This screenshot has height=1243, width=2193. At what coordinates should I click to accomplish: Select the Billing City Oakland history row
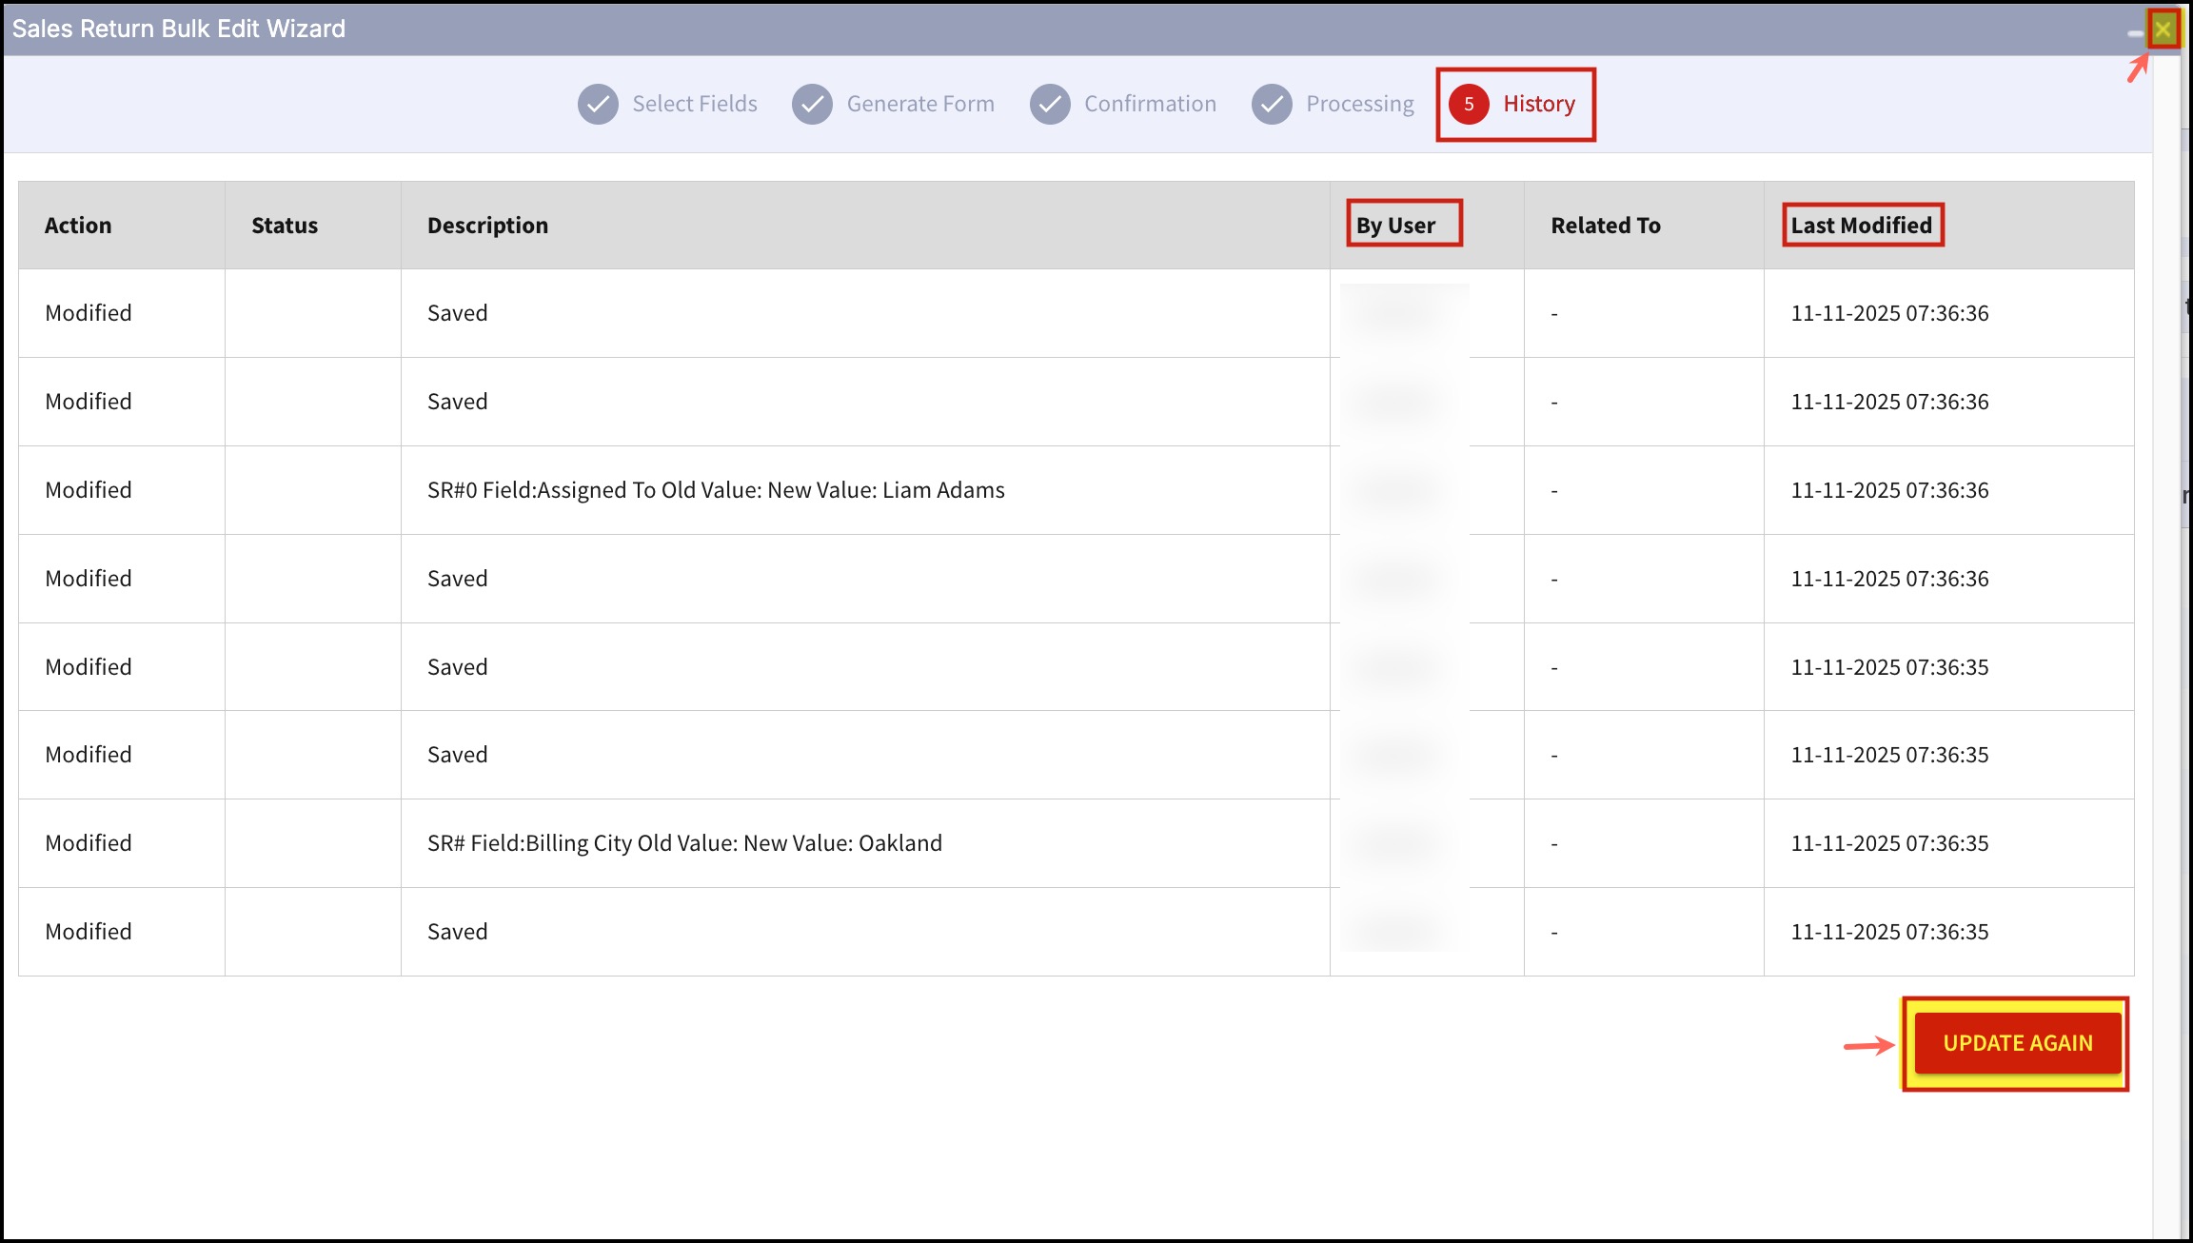click(x=684, y=843)
